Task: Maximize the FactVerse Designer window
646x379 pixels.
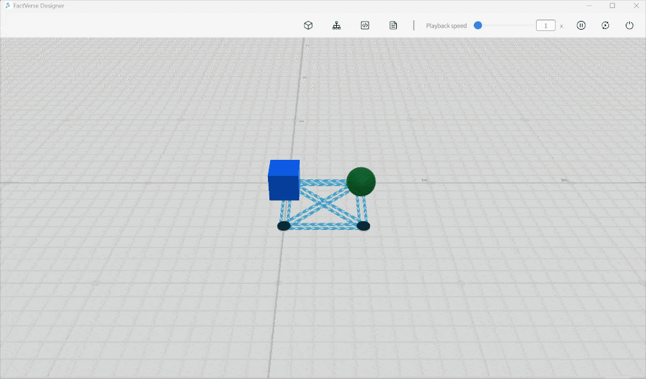Action: tap(612, 6)
